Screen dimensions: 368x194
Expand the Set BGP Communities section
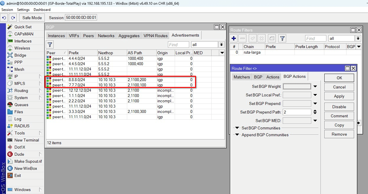237,128
